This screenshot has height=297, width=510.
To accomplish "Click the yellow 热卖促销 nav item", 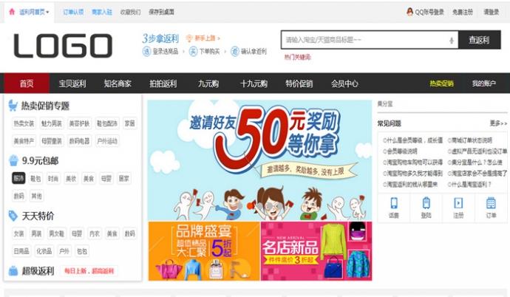I will click(x=441, y=83).
